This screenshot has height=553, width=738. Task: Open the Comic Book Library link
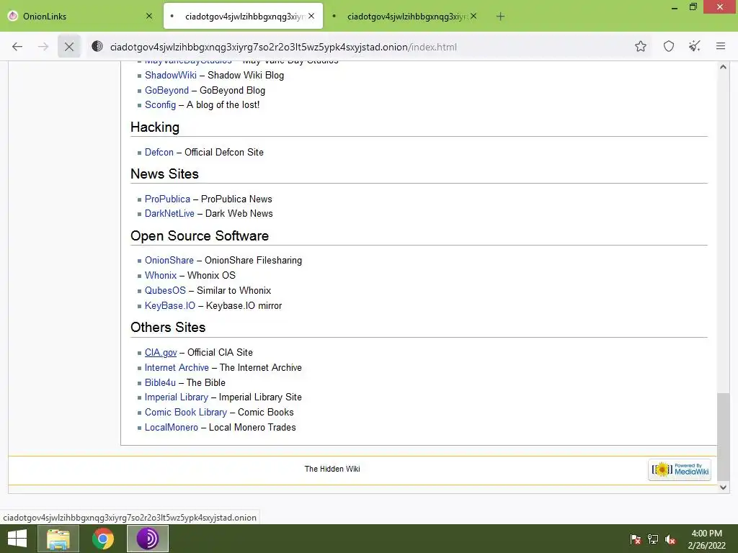tap(185, 413)
